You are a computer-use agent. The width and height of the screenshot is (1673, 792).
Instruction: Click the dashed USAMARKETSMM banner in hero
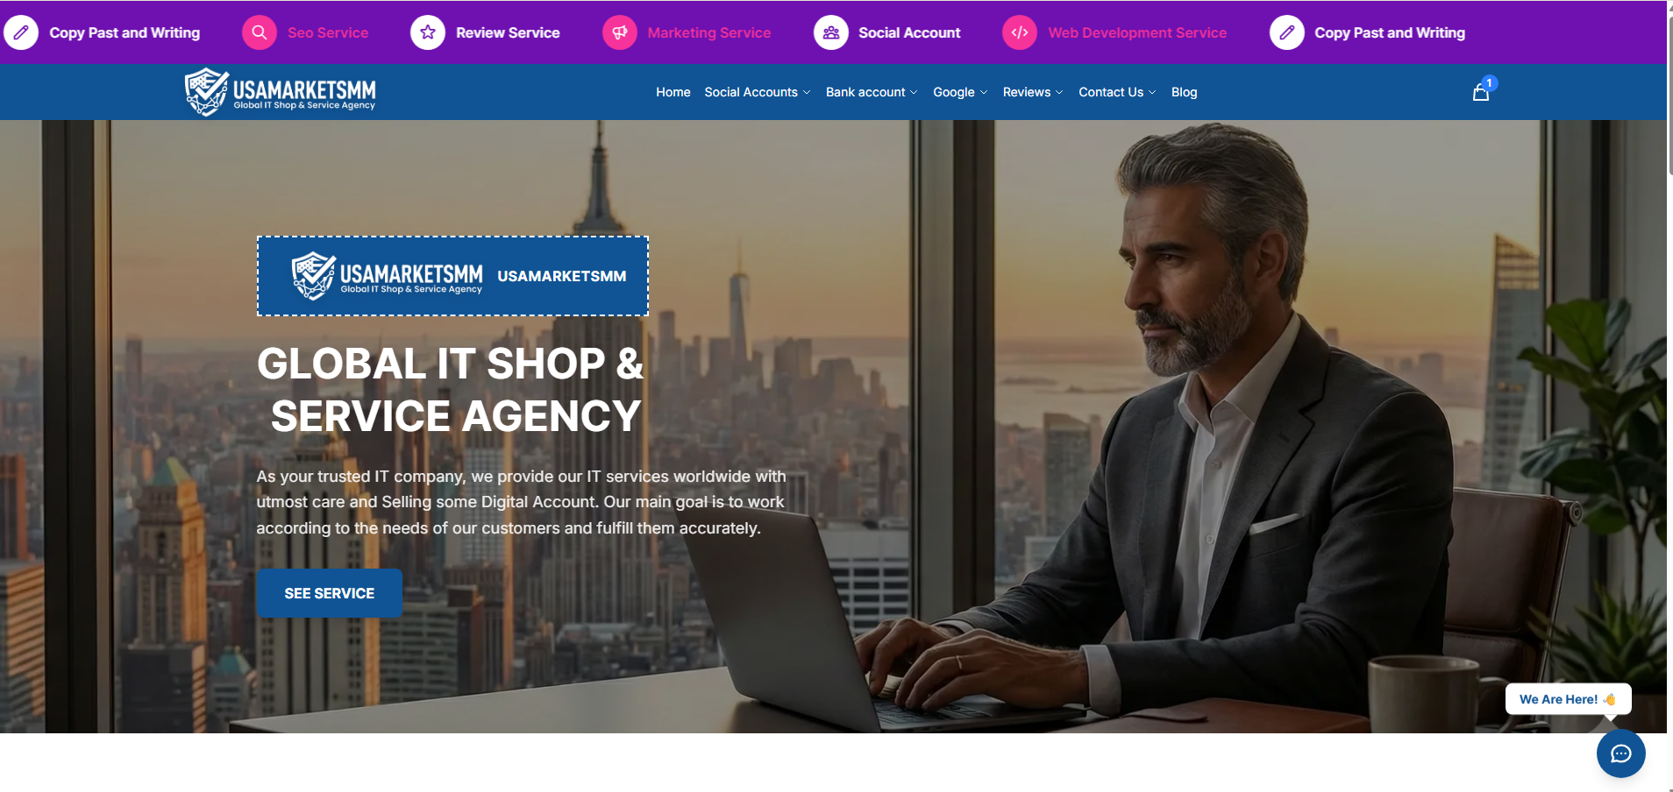pyautogui.click(x=452, y=276)
